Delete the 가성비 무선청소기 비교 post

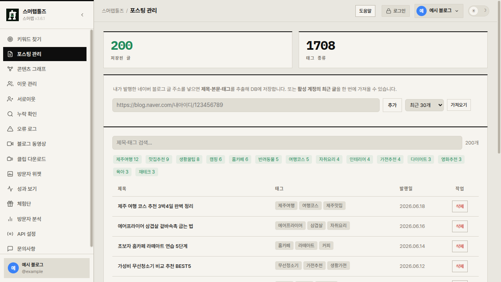click(x=460, y=266)
